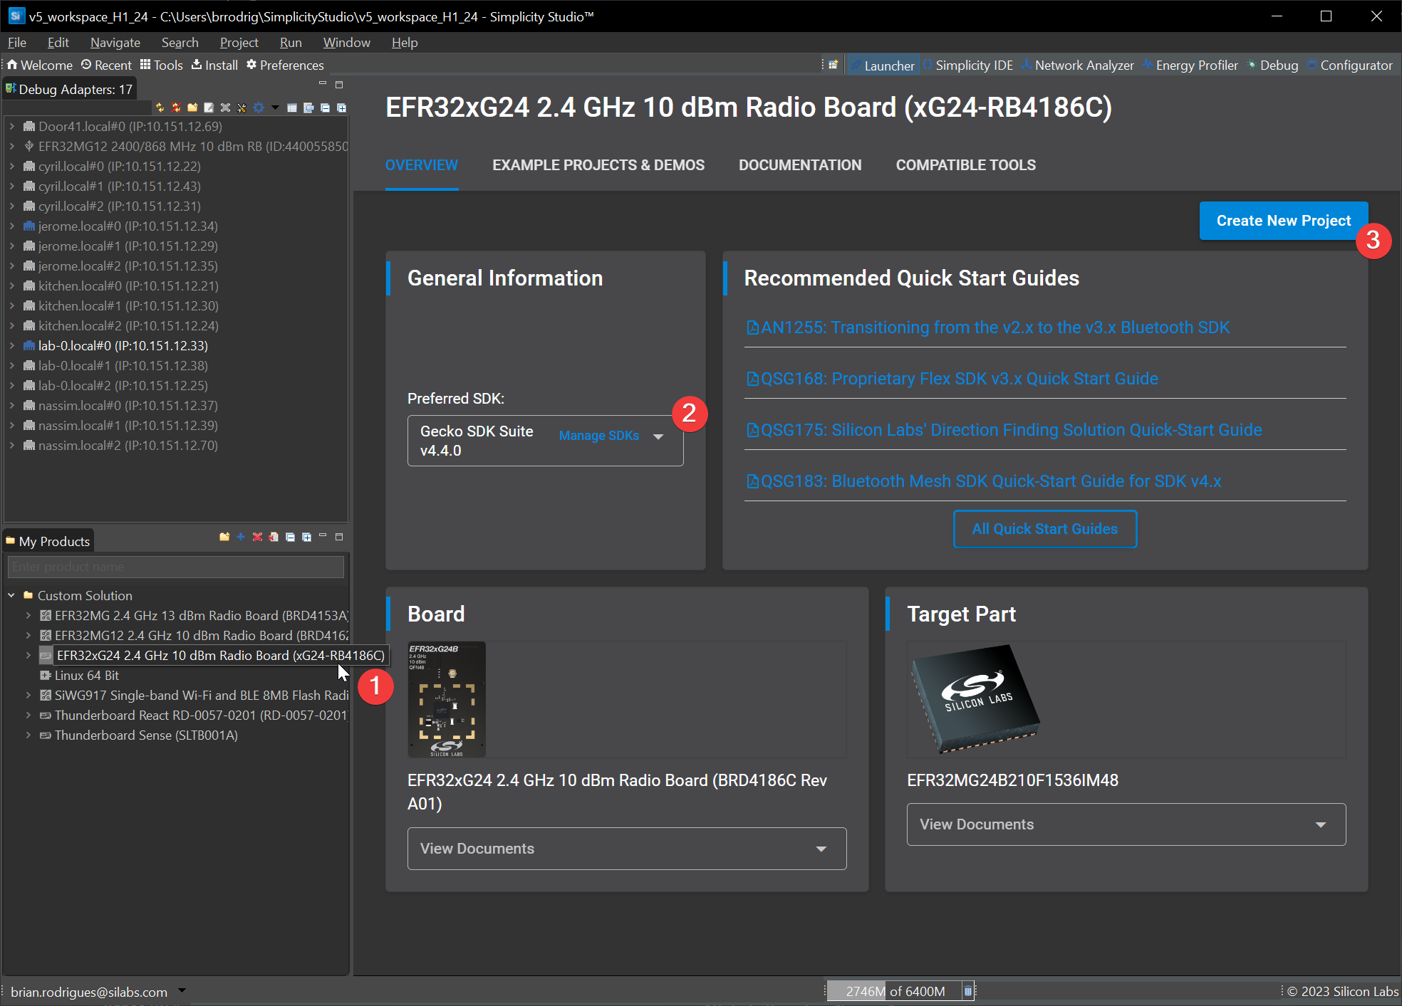Click the Open Perspective icon
The height and width of the screenshot is (1006, 1402).
tap(833, 65)
